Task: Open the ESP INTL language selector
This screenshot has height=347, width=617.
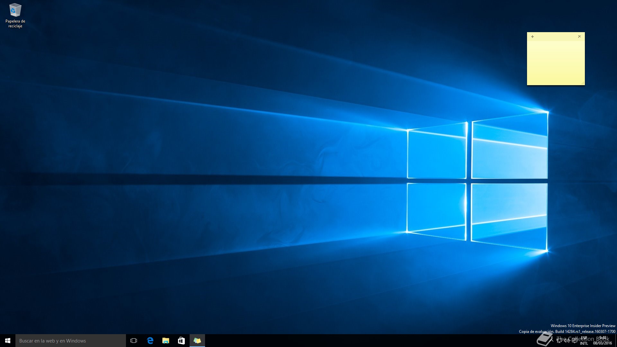Action: 584,341
